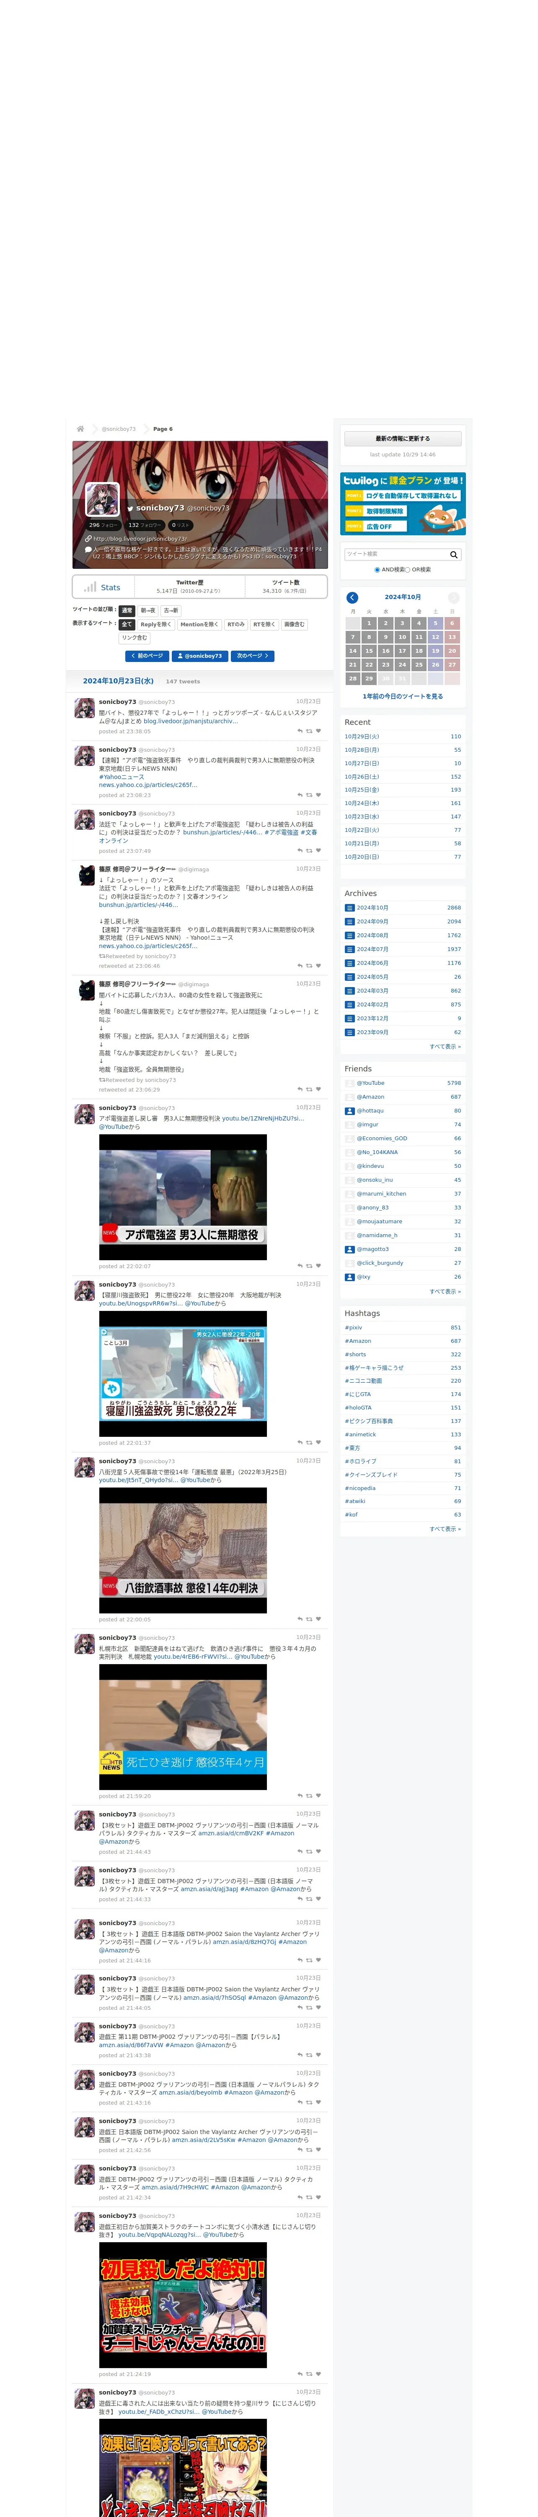Enable the RTを除く filter
The height and width of the screenshot is (2517, 538).
(x=265, y=624)
